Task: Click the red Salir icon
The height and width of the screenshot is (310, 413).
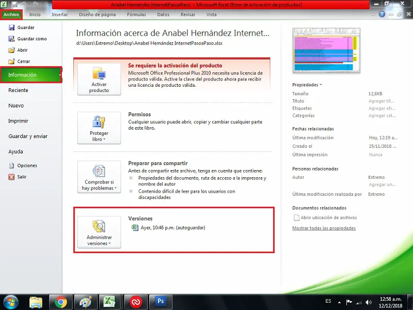Action: (x=11, y=177)
